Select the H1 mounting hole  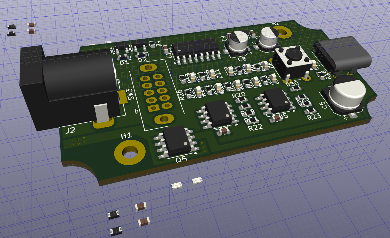click(x=130, y=153)
